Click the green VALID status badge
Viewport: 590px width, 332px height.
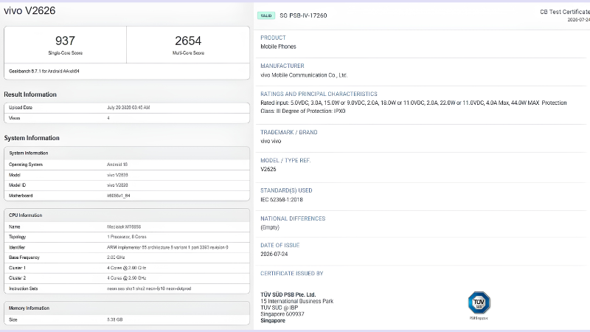point(266,15)
